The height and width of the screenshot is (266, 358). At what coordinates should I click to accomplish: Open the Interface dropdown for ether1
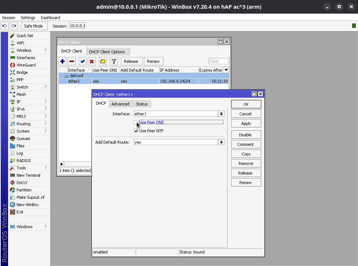[221, 114]
